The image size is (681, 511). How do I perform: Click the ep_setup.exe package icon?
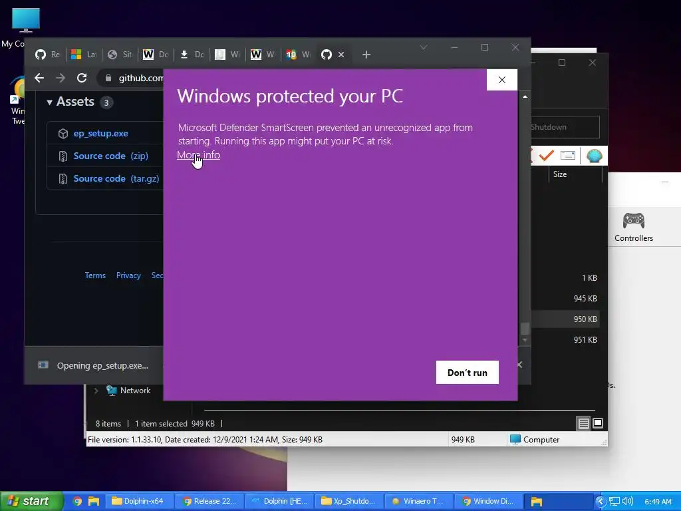point(63,133)
